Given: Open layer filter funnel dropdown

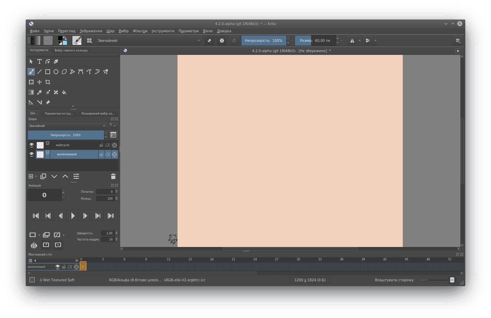Looking at the screenshot, I should point(113,126).
